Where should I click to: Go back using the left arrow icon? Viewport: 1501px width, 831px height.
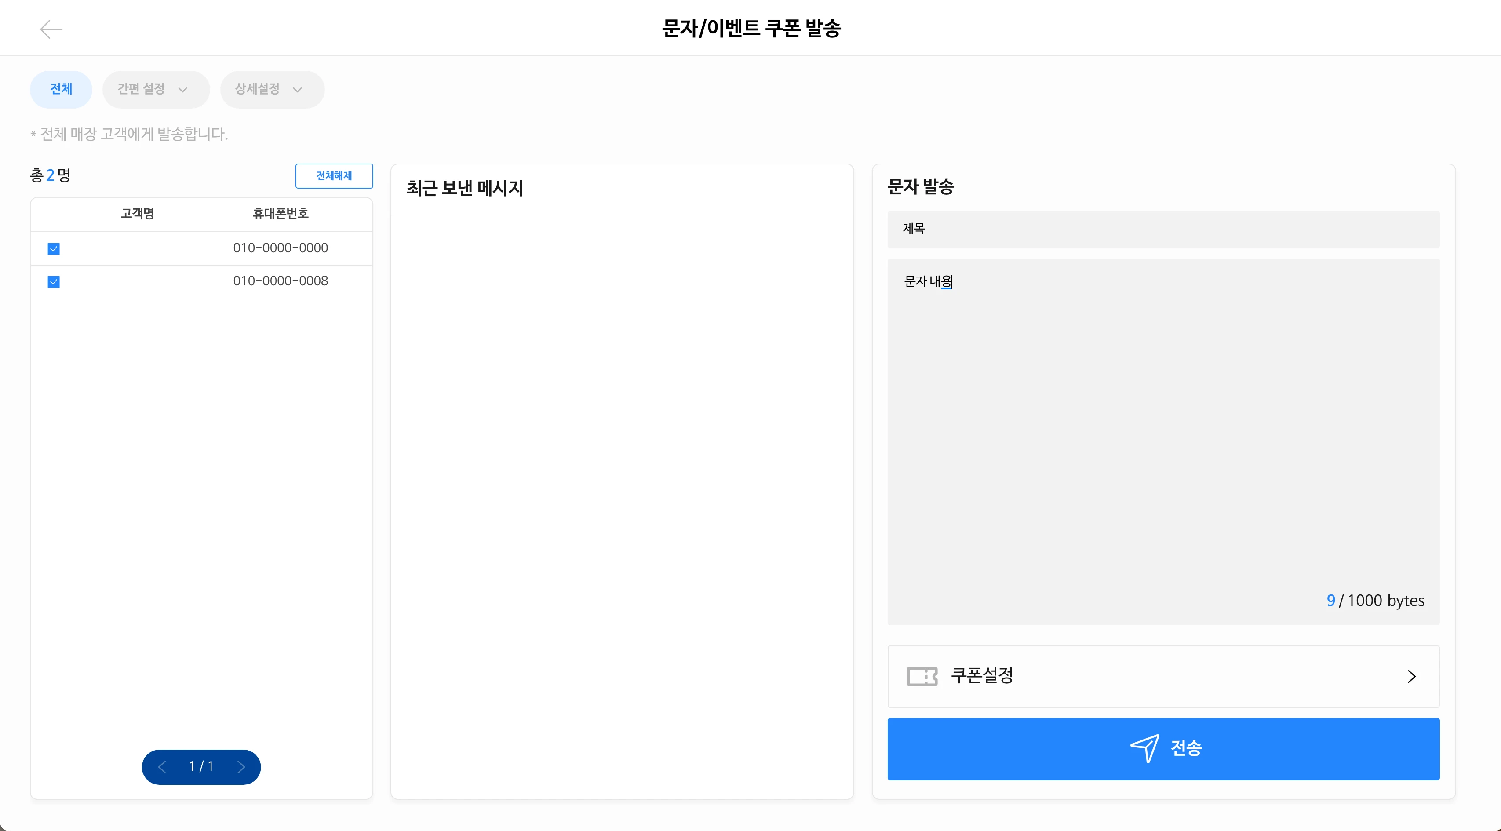click(x=51, y=29)
